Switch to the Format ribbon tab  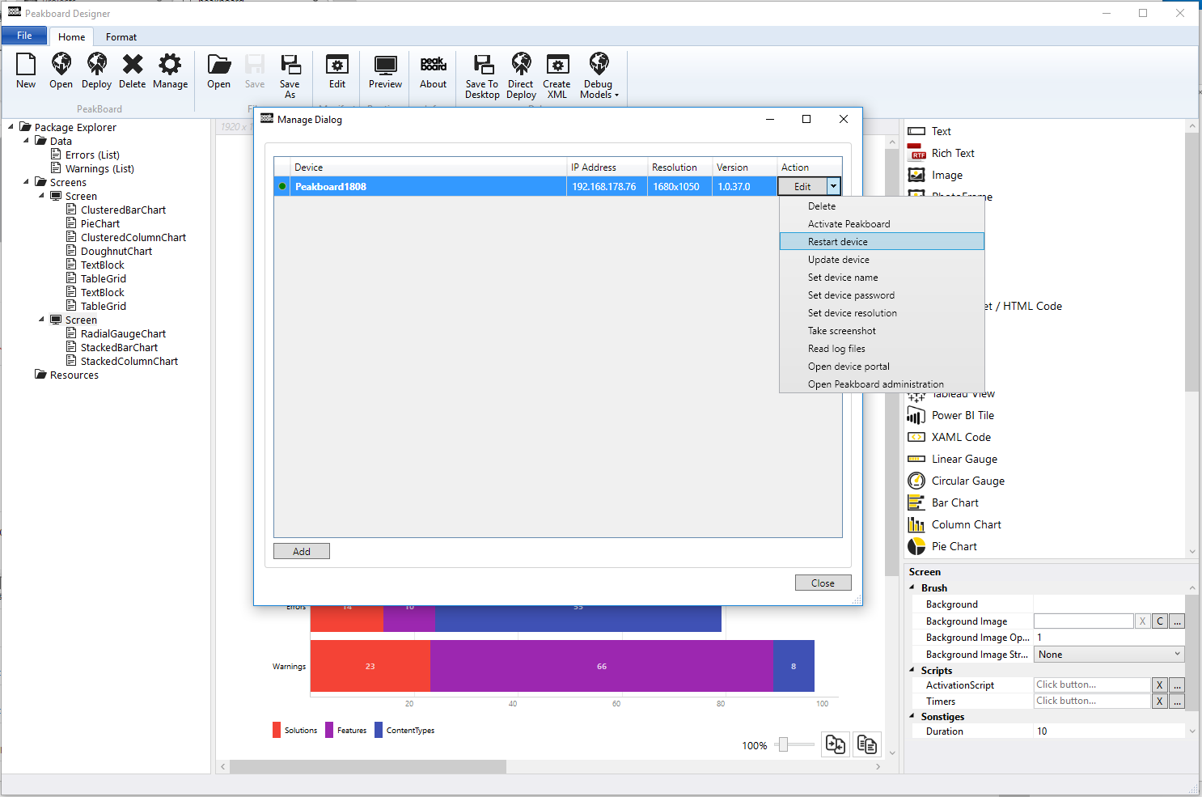121,37
